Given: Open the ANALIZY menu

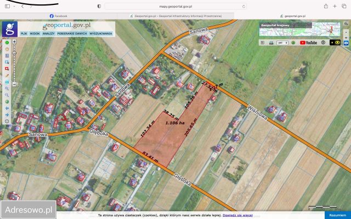Looking at the screenshot, I should 48,33.
